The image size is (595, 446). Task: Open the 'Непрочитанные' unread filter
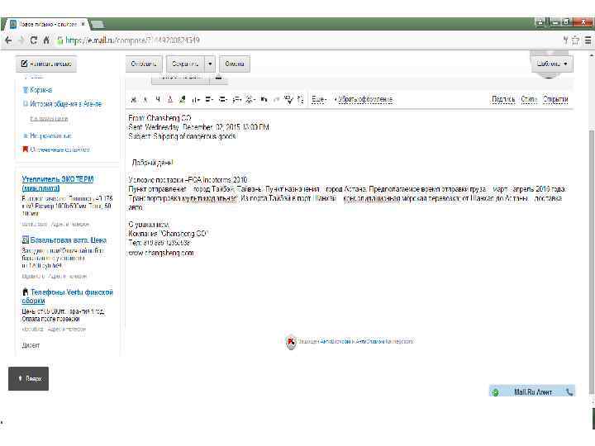[x=50, y=135]
